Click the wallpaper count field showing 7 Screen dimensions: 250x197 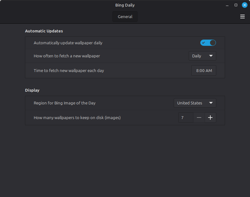[186, 118]
